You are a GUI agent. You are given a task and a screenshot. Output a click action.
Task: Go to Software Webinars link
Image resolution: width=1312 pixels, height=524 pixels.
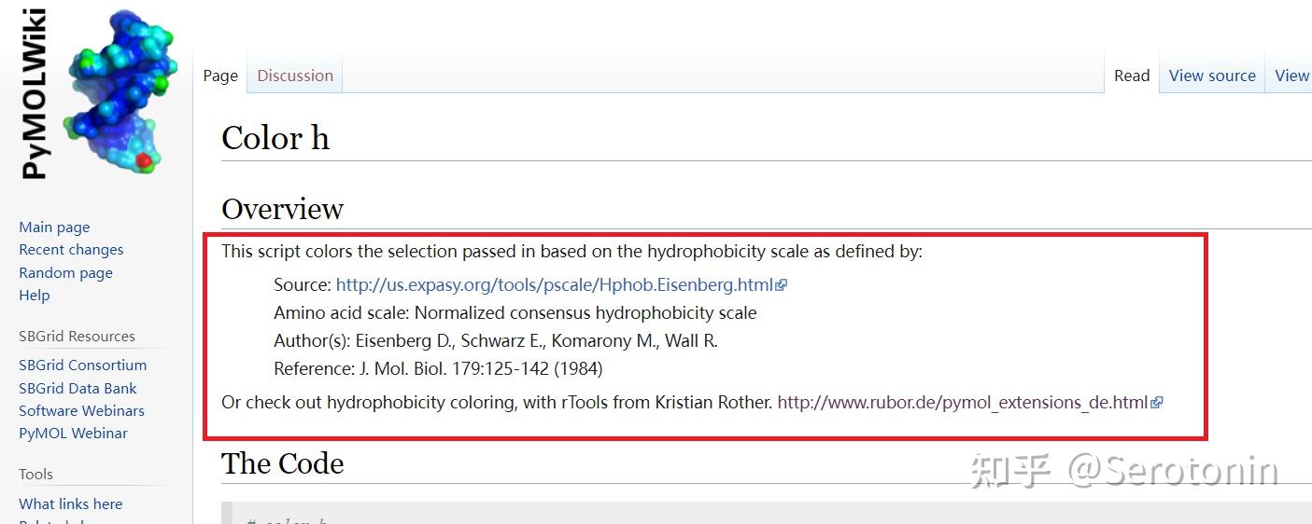point(81,411)
